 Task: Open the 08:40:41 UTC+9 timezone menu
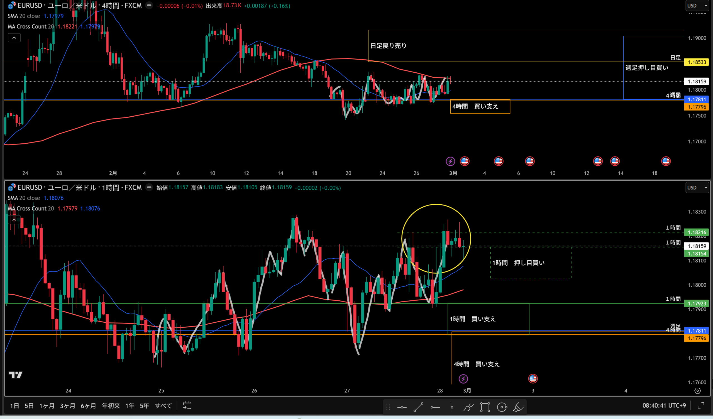click(664, 405)
